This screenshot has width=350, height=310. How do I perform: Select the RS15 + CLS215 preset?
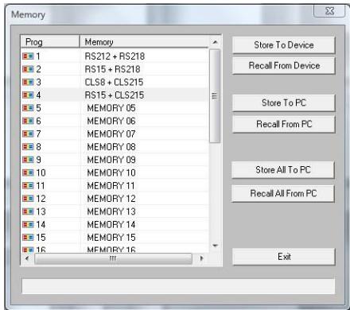[115, 95]
